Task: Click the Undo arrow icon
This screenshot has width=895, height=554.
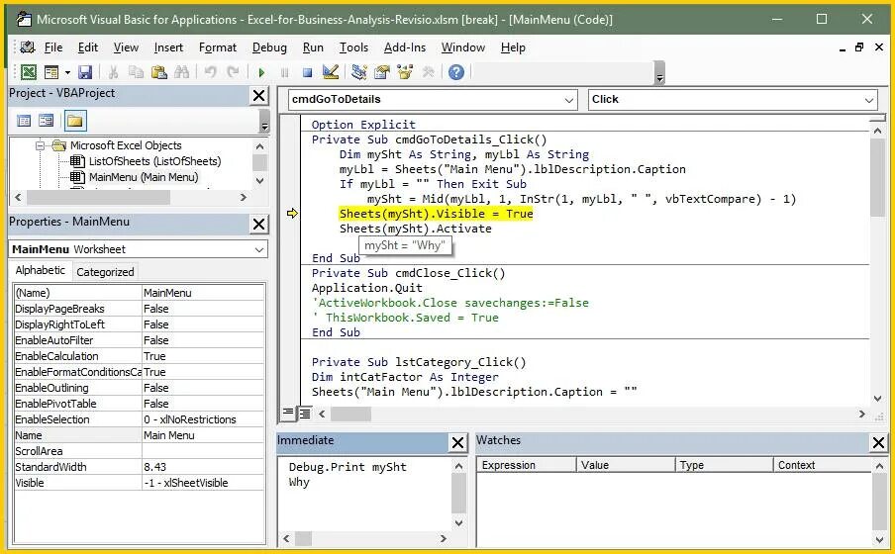Action: click(210, 72)
